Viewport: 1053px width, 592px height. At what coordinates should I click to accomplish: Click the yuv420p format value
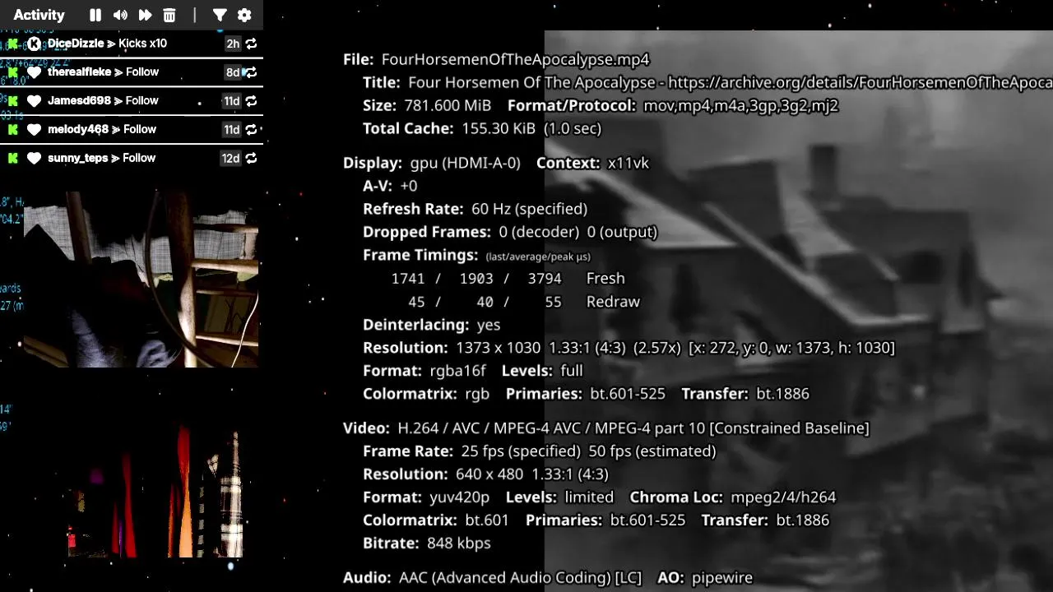click(x=459, y=497)
